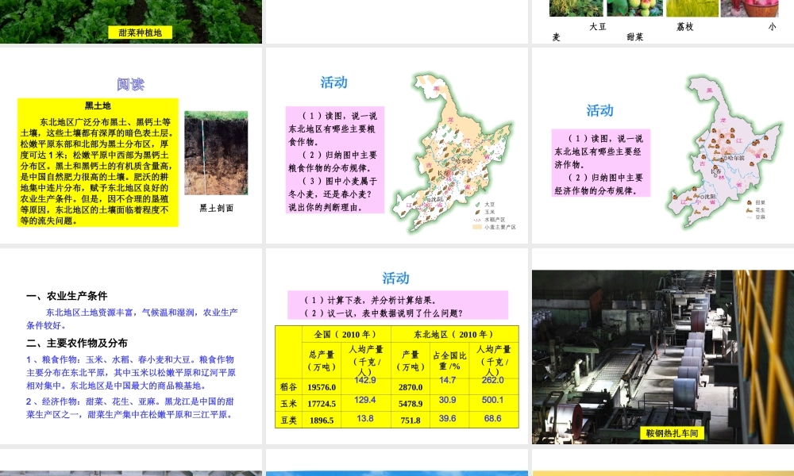Click the 1896.5 table cell
The image size is (794, 476).
pyautogui.click(x=322, y=420)
